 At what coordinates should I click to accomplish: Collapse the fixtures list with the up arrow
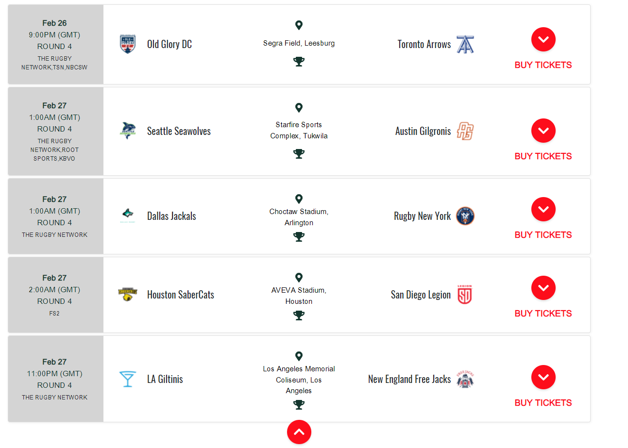point(299,432)
